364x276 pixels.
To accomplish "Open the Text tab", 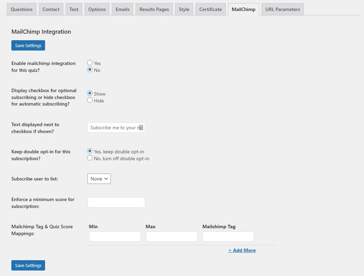I will pos(74,9).
